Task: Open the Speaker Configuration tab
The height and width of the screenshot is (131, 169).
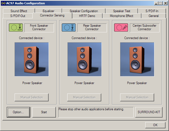Action: (x=84, y=11)
